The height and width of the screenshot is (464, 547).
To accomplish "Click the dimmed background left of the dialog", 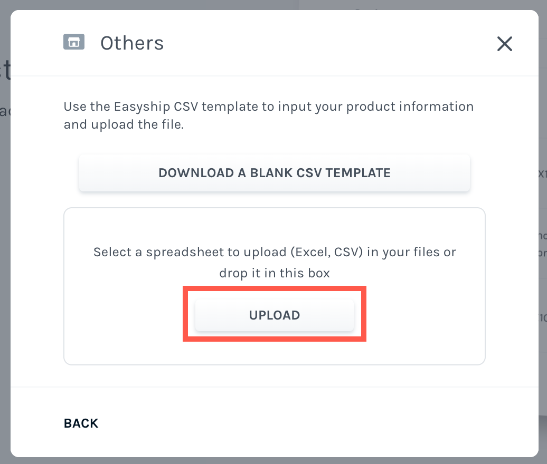I will pos(5,244).
